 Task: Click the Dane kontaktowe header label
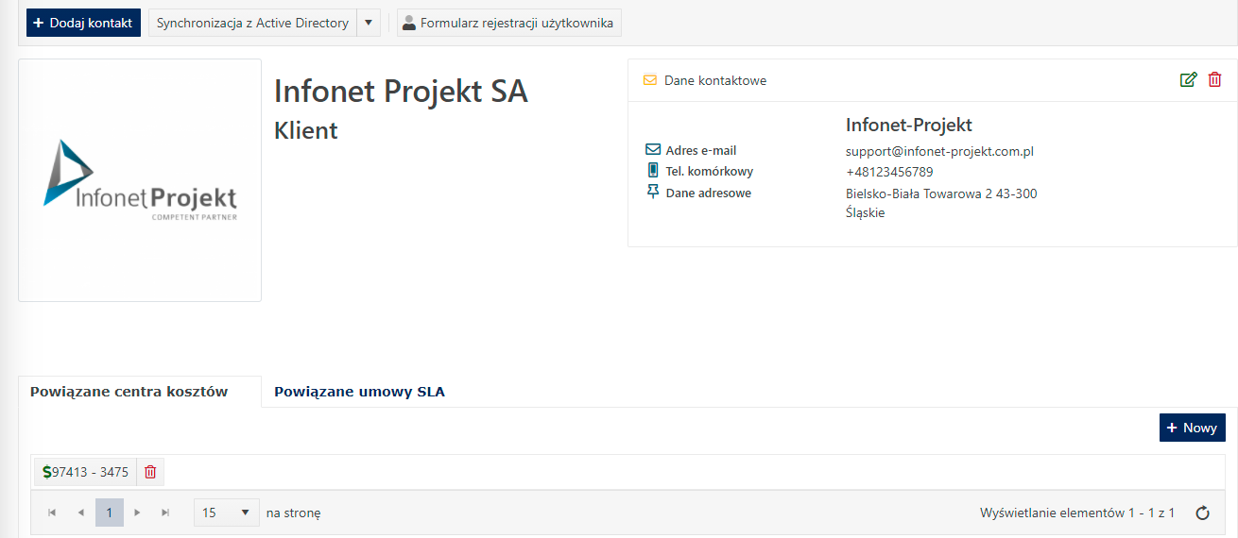(715, 80)
